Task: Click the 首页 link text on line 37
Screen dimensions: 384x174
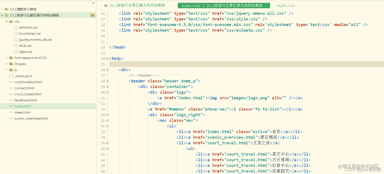Action: coord(277,132)
